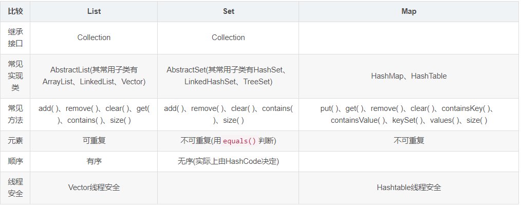521x206 pixels.
Task: Click the AbstractSet implementation cell
Action: coord(228,76)
